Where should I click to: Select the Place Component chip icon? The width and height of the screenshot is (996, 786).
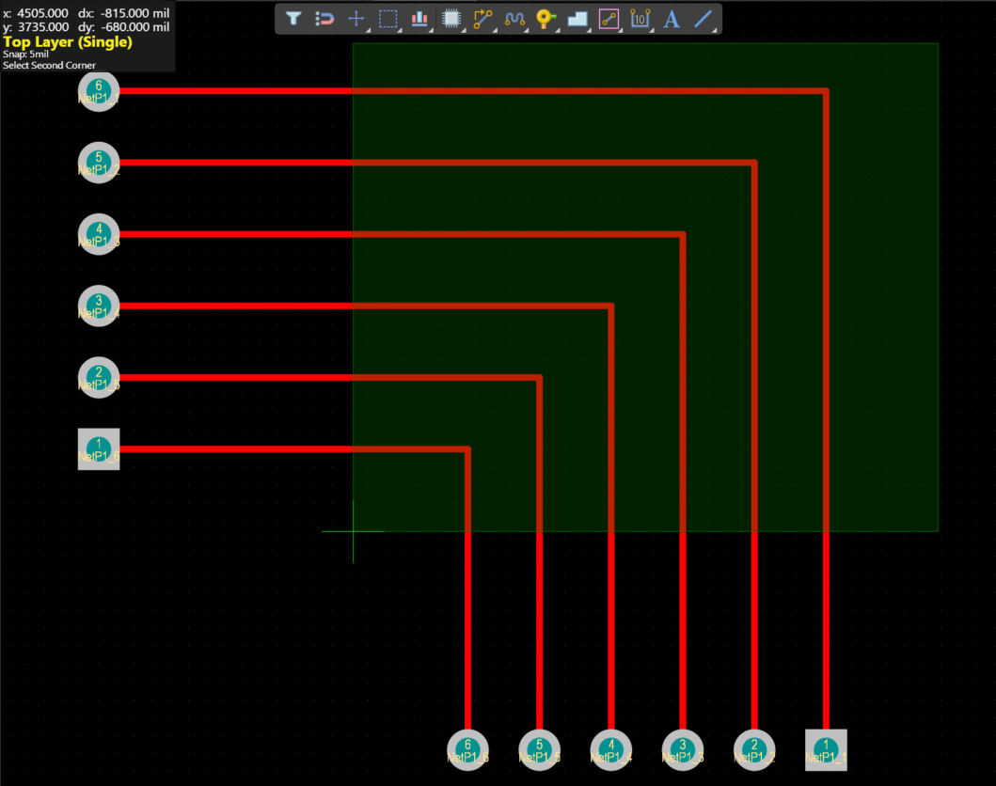[451, 19]
